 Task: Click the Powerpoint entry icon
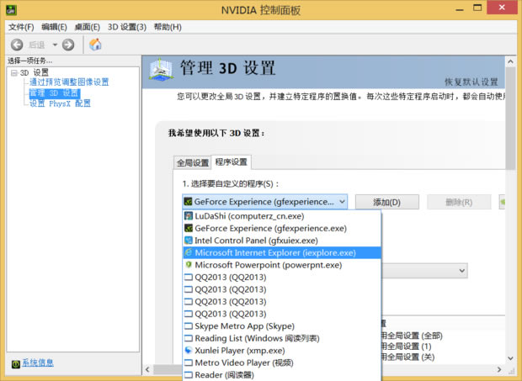tap(189, 265)
